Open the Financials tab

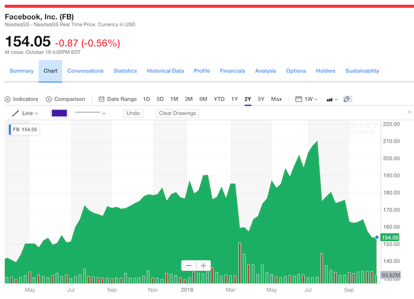coord(233,71)
